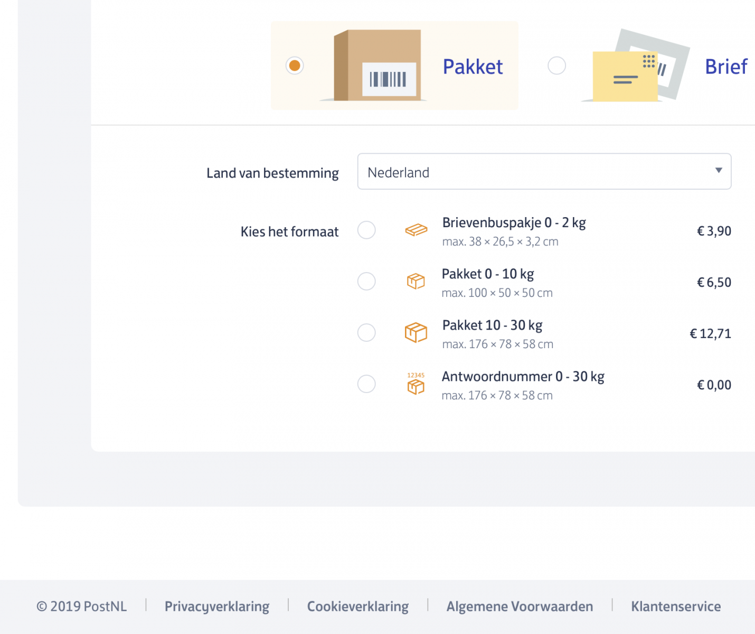
Task: Open the Privacyverklaring link
Action: pos(217,607)
